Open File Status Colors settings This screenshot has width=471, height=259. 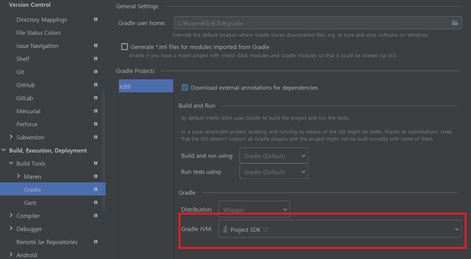tap(39, 33)
